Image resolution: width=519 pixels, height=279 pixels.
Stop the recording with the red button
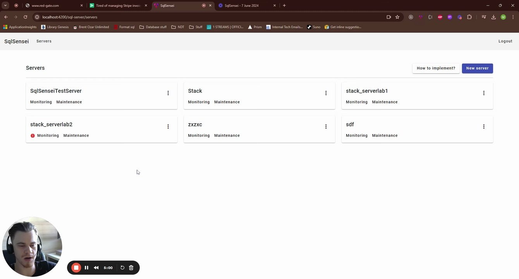pos(76,267)
